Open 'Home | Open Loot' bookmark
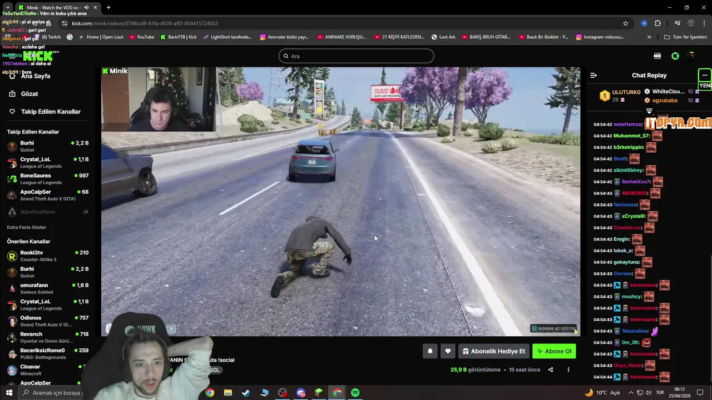 [101, 37]
